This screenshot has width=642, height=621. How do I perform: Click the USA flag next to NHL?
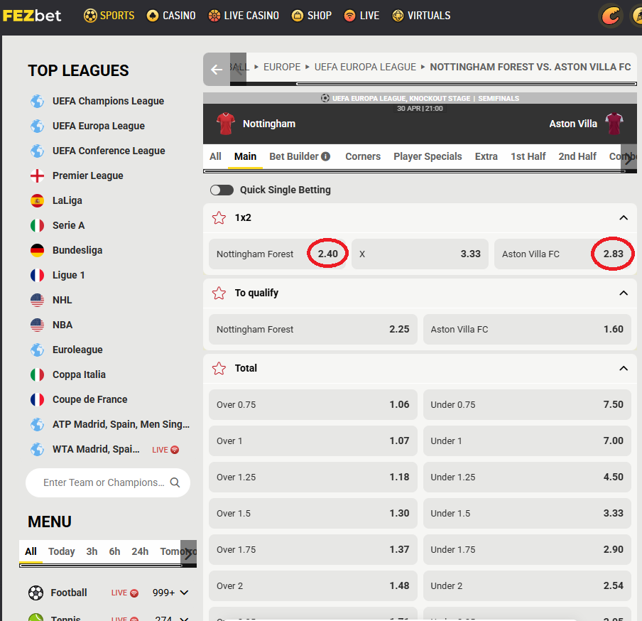coord(37,301)
